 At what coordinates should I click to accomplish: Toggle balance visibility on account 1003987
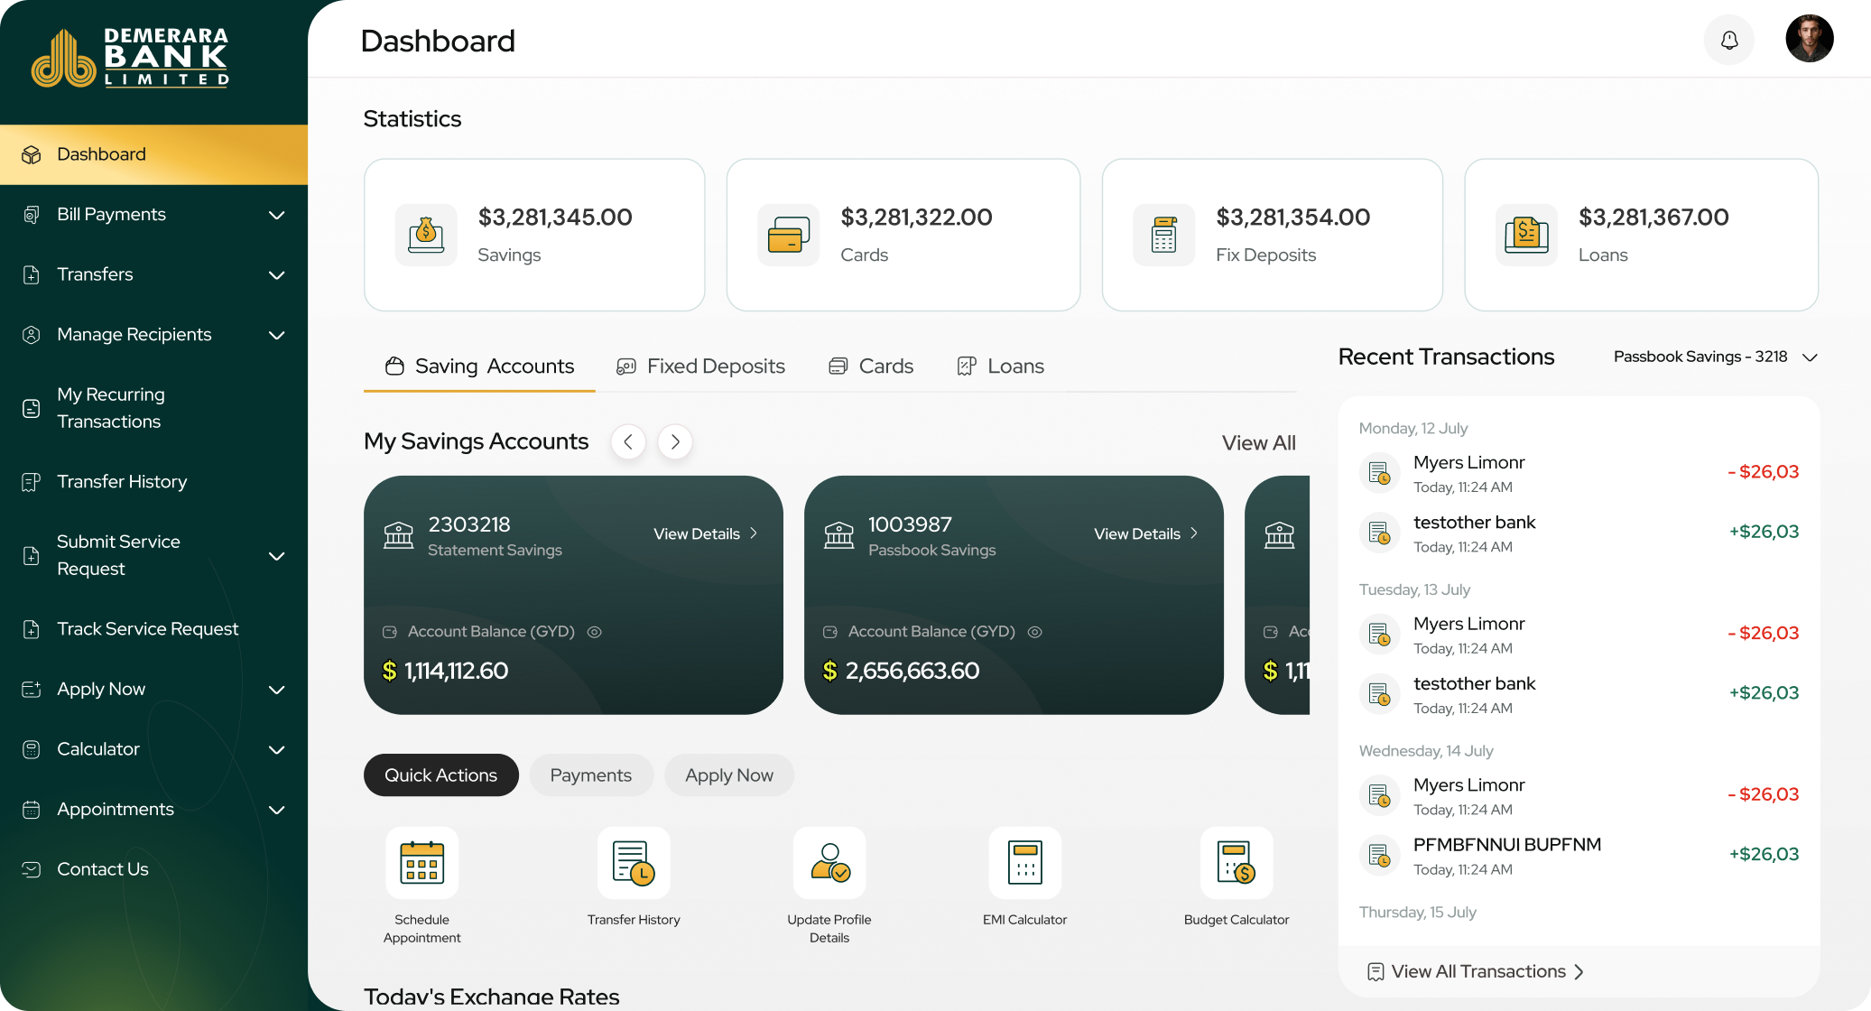pos(1035,632)
